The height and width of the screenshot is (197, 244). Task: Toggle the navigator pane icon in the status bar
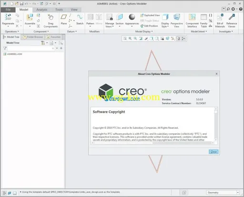[x=5, y=193]
